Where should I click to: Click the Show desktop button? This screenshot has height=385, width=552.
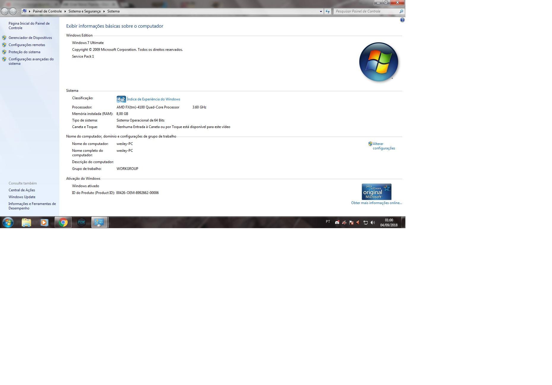point(403,222)
